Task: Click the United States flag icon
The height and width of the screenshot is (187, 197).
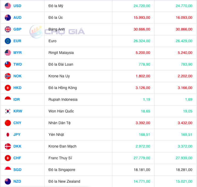Action: [x=8, y=6]
